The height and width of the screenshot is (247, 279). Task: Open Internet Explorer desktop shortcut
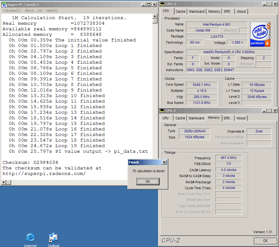pos(30,238)
